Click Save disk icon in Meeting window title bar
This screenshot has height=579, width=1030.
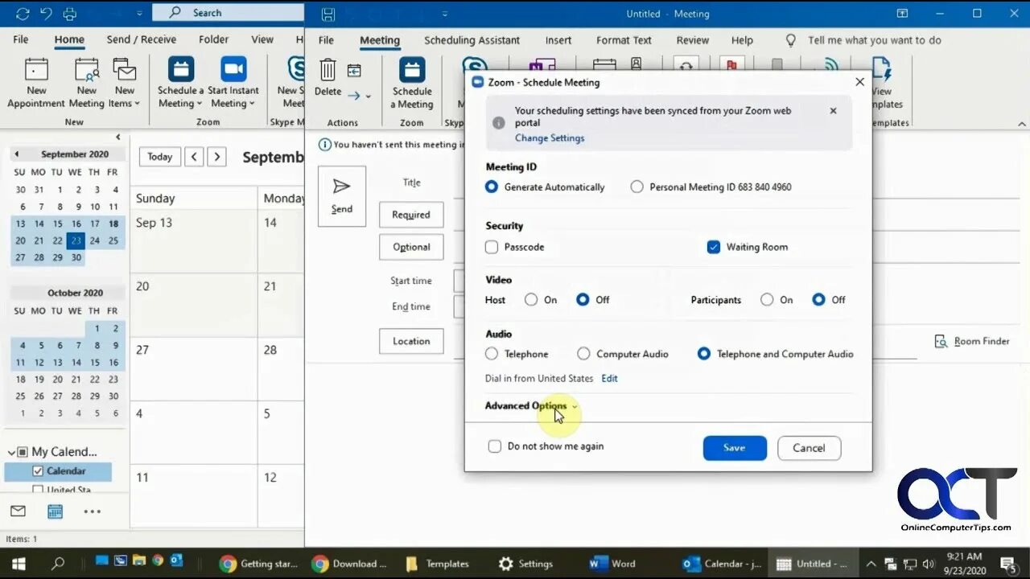coord(328,14)
